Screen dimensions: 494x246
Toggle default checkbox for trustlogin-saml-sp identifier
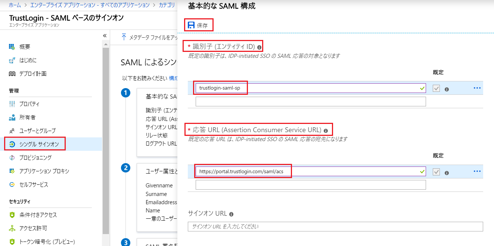point(436,88)
